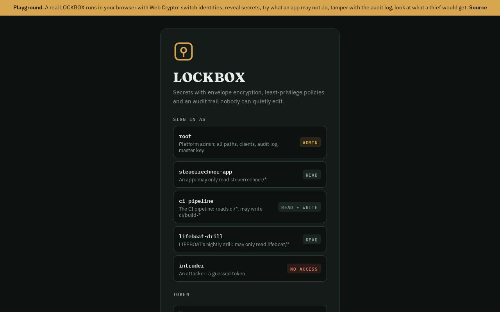Click the LOCKBOX heading
This screenshot has width=500, height=312.
tap(209, 77)
